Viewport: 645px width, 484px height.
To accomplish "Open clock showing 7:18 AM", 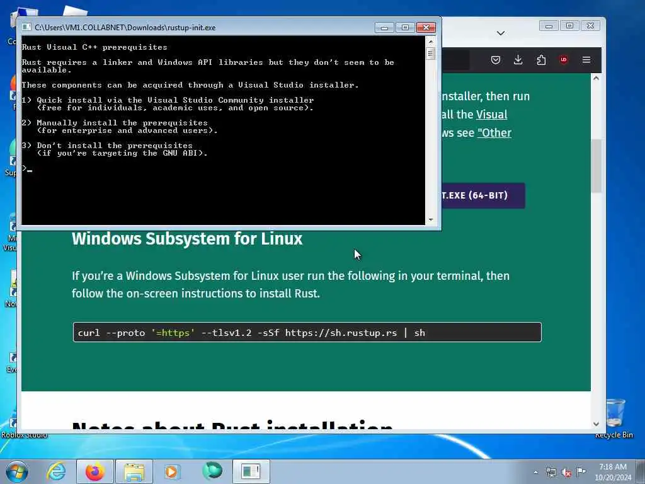I will 613,471.
